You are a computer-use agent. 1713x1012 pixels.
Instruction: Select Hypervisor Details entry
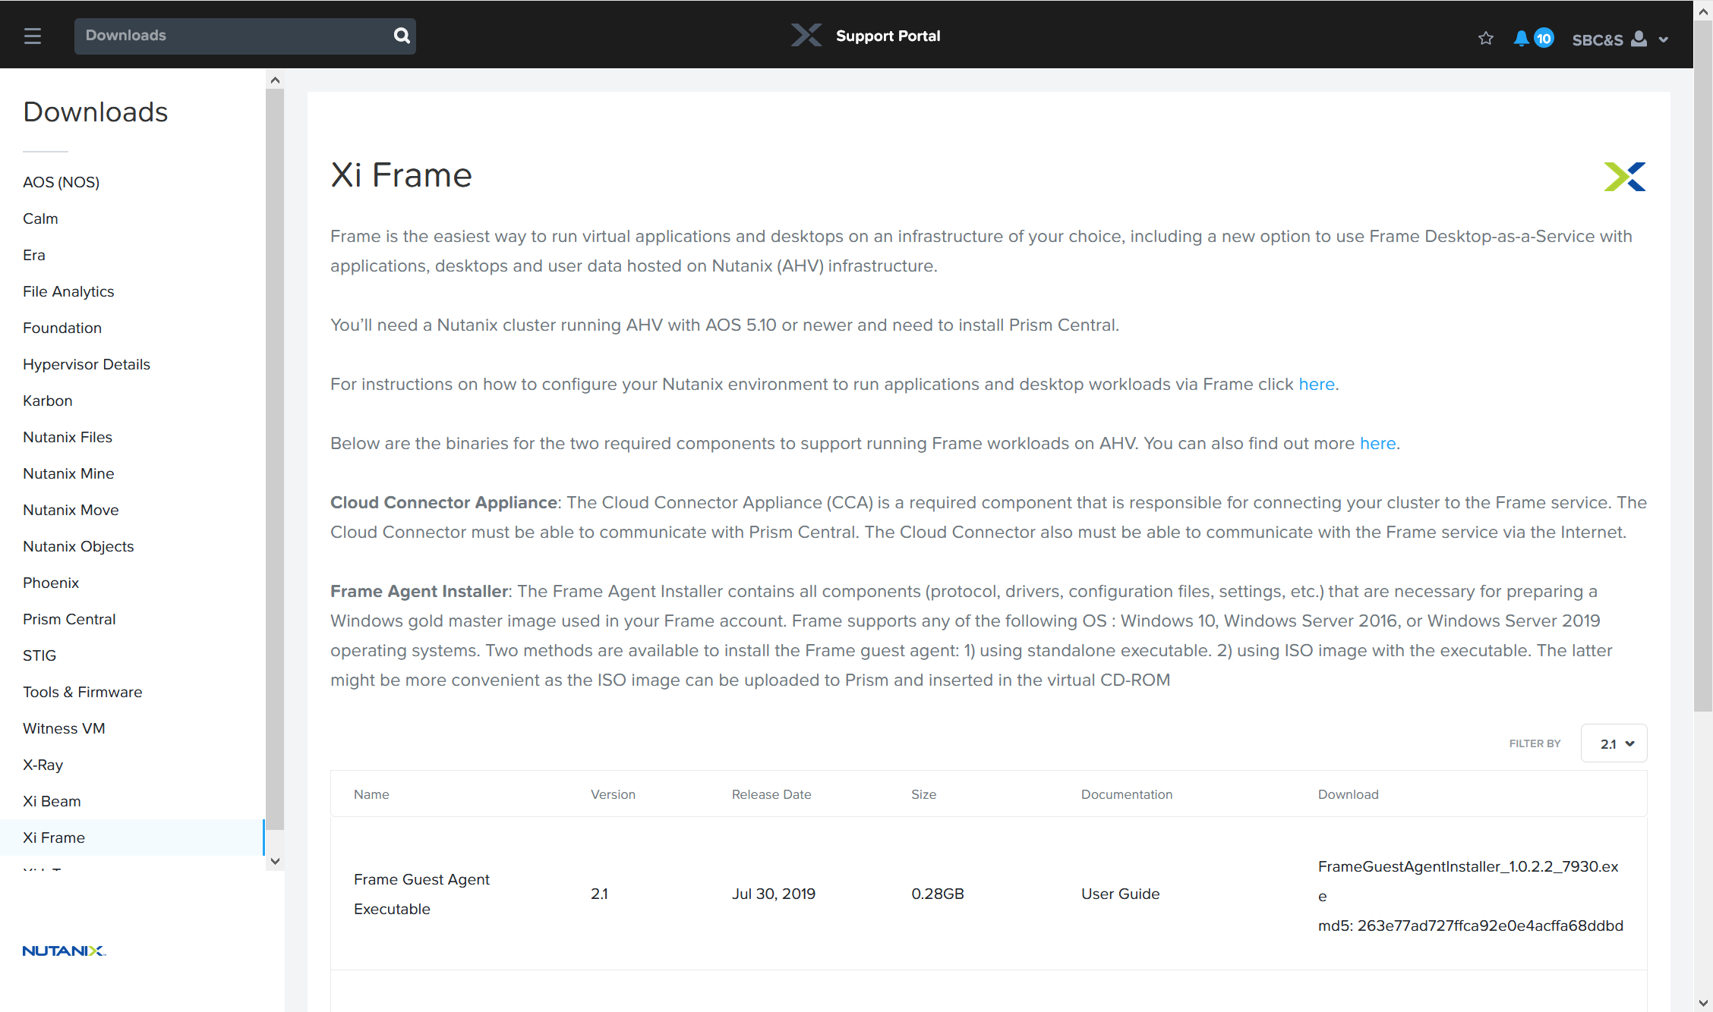coord(87,364)
